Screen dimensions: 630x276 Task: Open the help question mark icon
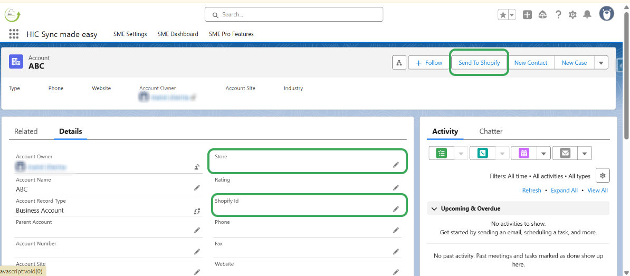[558, 15]
